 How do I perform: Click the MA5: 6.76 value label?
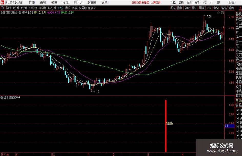coord(27,13)
